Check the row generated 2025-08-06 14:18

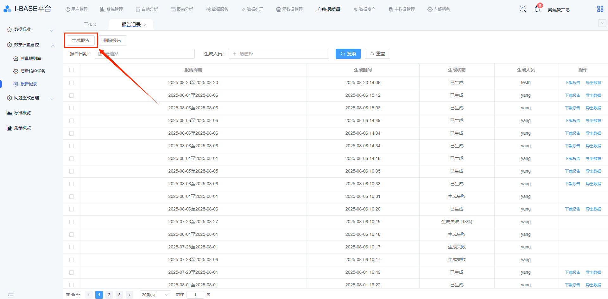click(x=72, y=159)
